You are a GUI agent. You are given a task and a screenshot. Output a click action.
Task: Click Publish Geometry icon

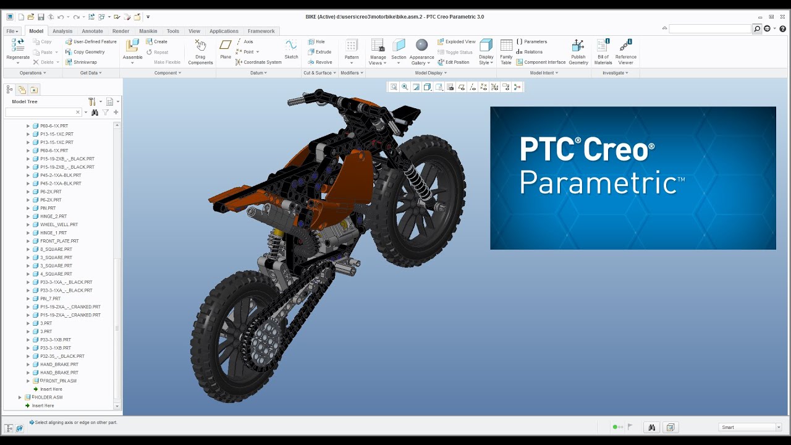[578, 46]
